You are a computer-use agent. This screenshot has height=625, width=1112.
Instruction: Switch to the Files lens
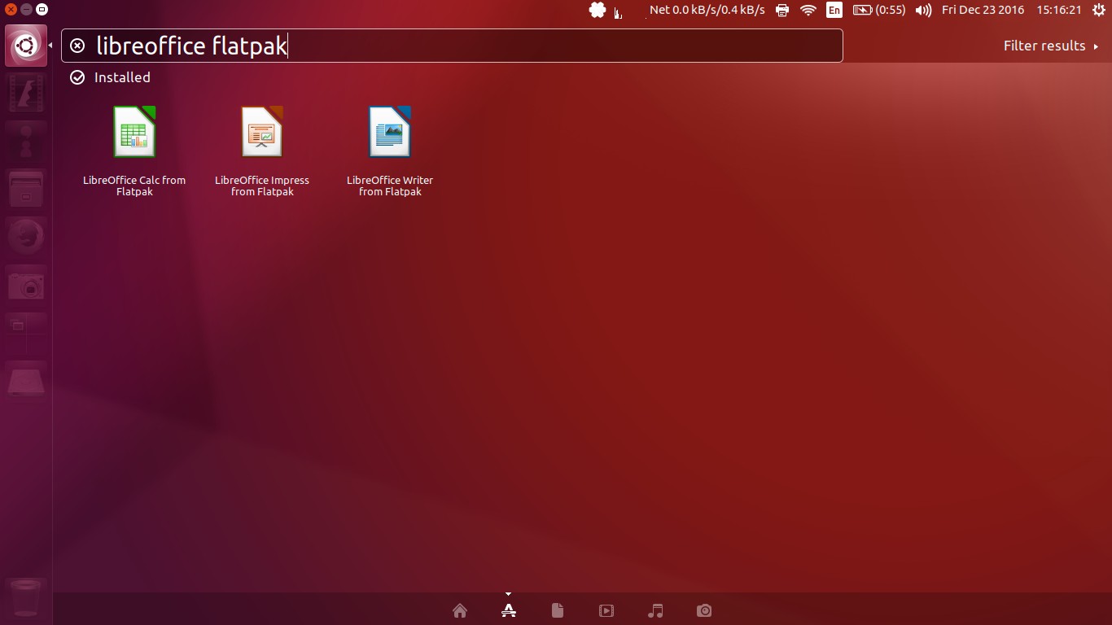click(558, 610)
